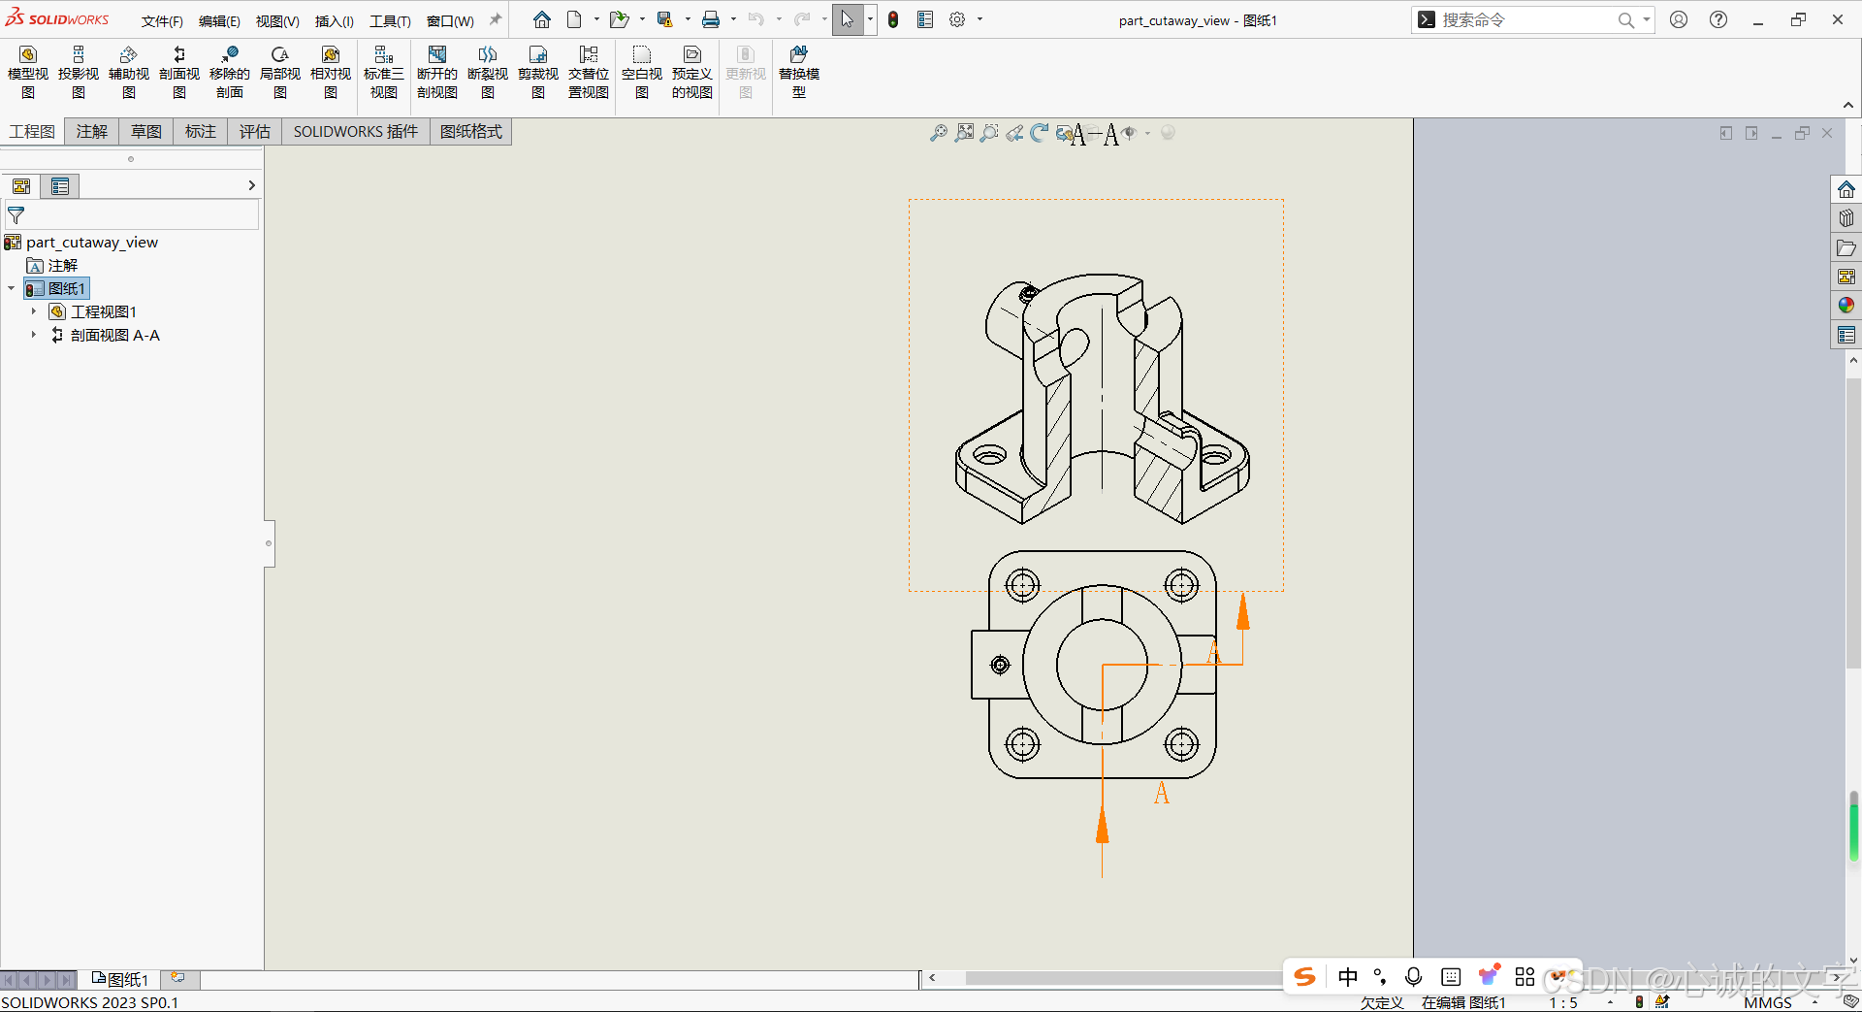
Task: Select Alternate Position View tool
Action: (x=589, y=73)
